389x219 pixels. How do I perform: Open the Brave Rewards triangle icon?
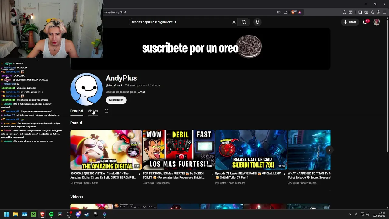click(x=300, y=12)
